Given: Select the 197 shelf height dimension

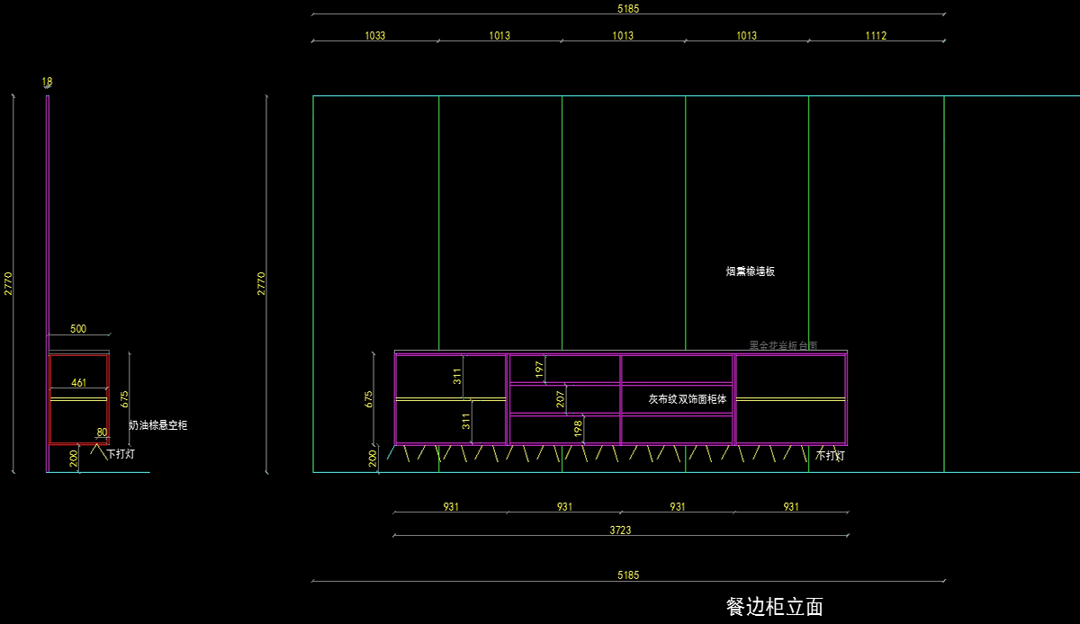Looking at the screenshot, I should 539,369.
